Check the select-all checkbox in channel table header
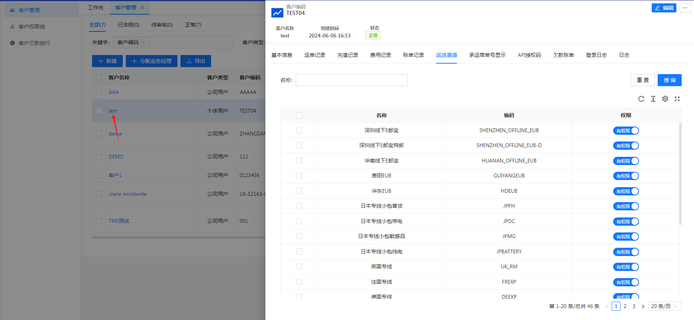The width and height of the screenshot is (694, 320). pyautogui.click(x=299, y=115)
